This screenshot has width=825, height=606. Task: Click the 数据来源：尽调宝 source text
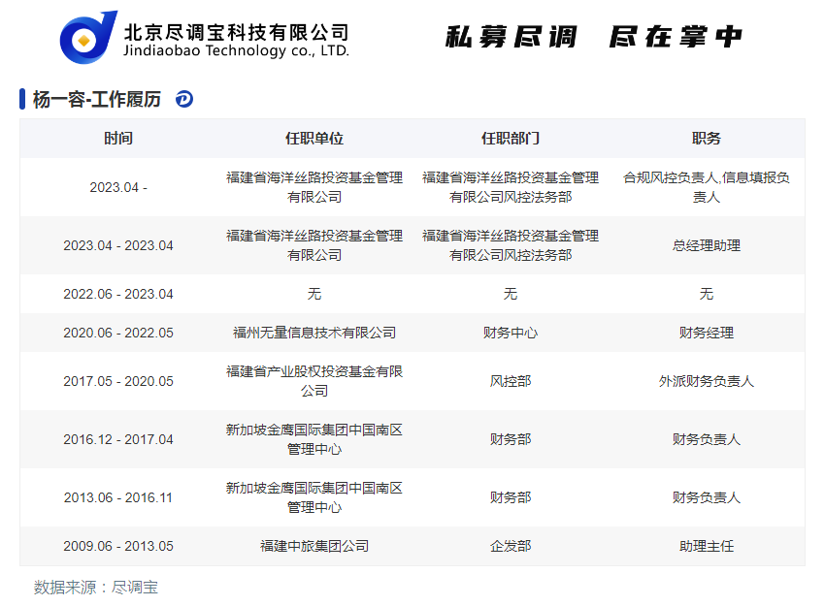(96, 587)
